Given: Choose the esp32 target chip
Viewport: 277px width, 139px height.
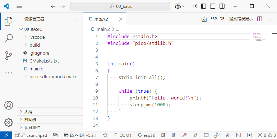Looking at the screenshot, I should [146, 135].
